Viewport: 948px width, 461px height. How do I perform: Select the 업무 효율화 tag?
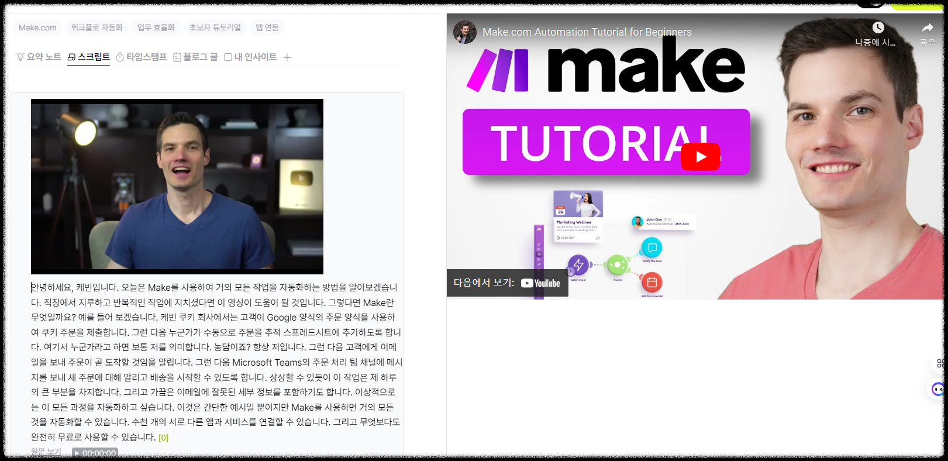click(156, 27)
